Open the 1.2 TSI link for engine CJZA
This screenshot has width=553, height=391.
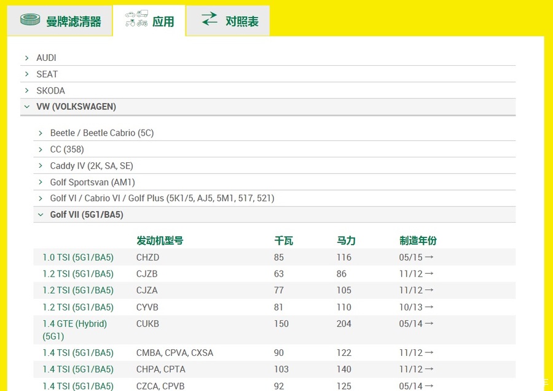click(78, 290)
